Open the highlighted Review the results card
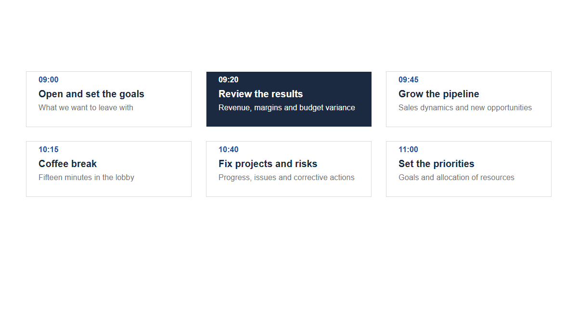Screen dimensions: 578x325 coord(289,99)
